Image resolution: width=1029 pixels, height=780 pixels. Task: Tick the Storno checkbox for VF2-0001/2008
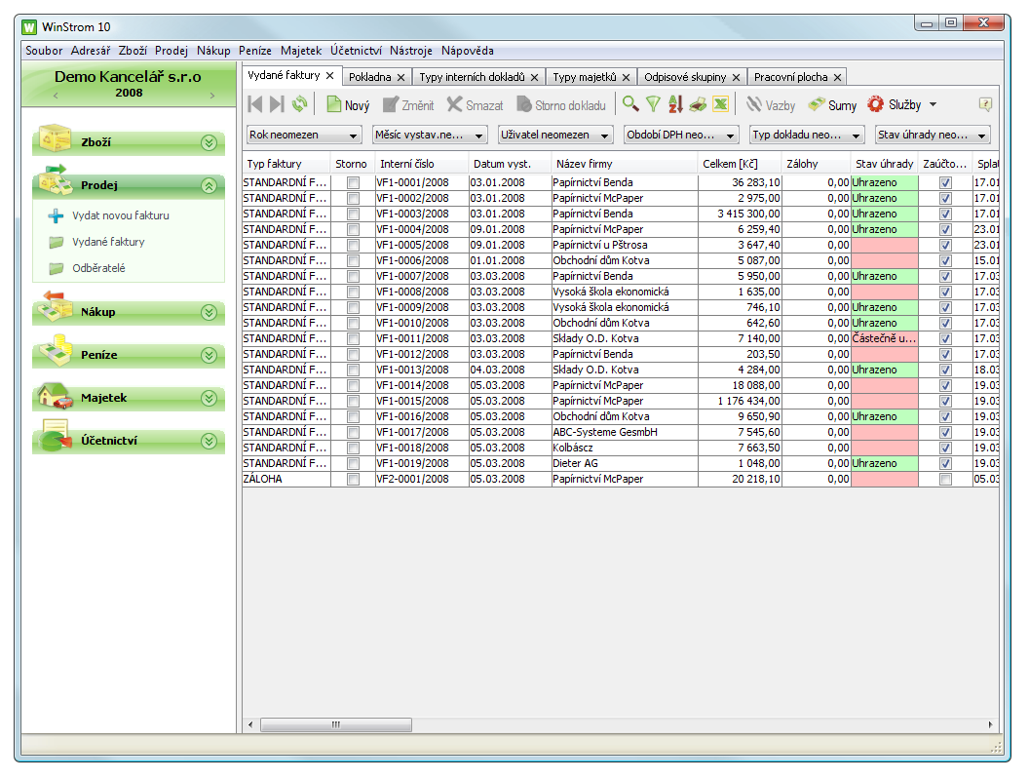[353, 480]
